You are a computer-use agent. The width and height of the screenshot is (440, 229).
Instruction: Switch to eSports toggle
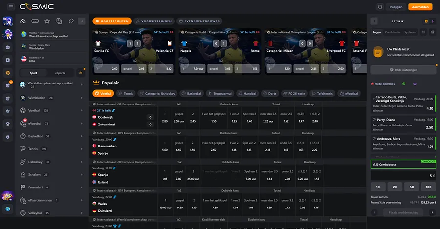point(60,73)
